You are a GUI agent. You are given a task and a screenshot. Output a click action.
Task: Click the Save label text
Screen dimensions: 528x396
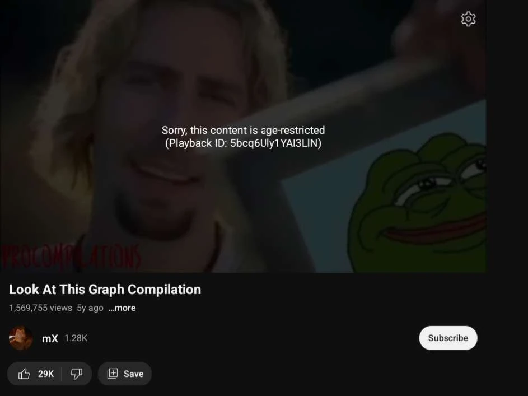(x=133, y=374)
